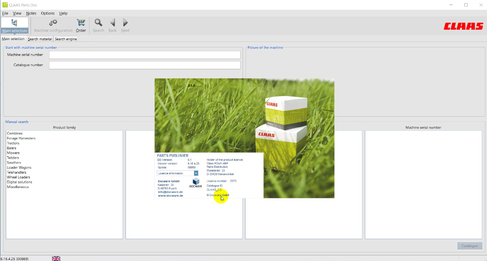Select Swathers in Product family list
Screen dimensions: 487x261
click(x=14, y=162)
